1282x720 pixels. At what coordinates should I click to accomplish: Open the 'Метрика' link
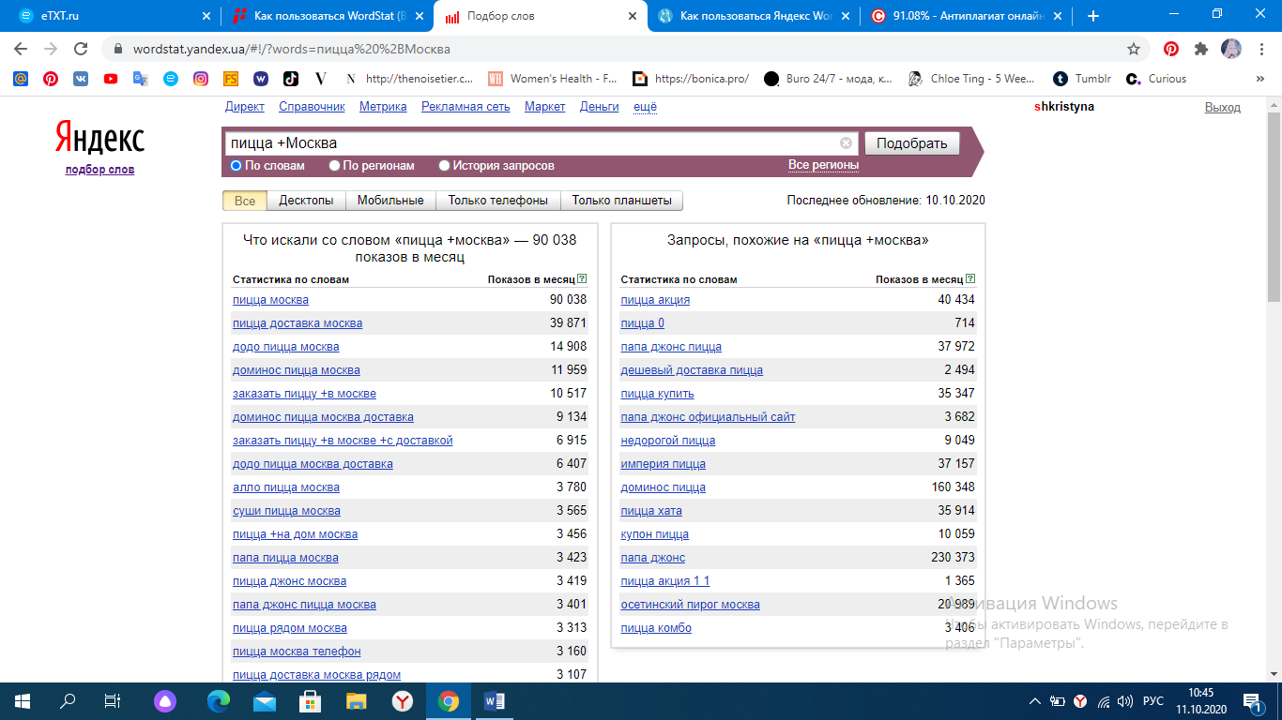(x=383, y=107)
